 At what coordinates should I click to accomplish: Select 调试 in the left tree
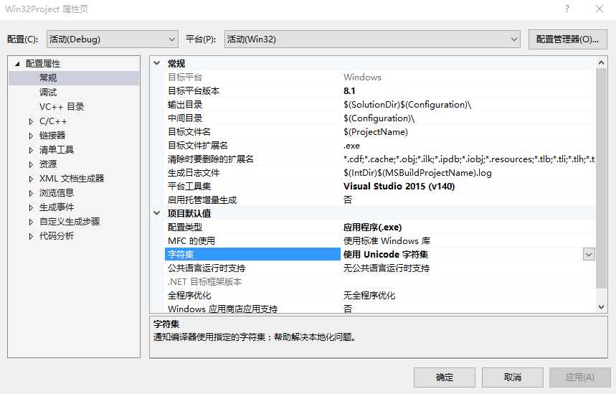(48, 93)
